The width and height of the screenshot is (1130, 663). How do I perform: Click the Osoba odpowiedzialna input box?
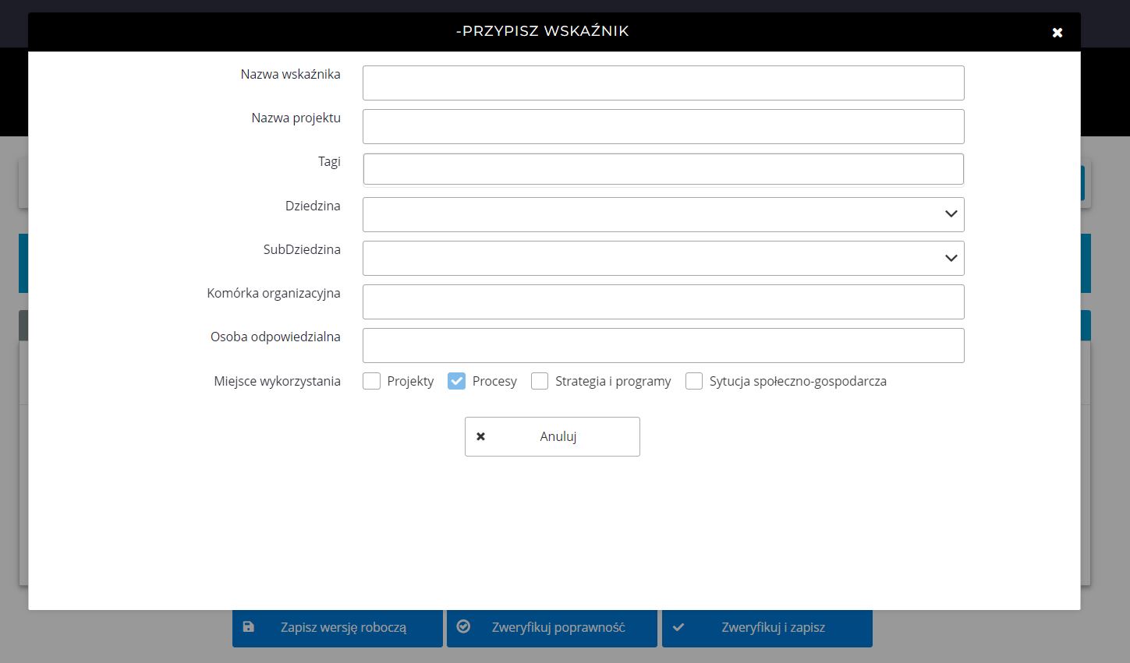pos(663,345)
